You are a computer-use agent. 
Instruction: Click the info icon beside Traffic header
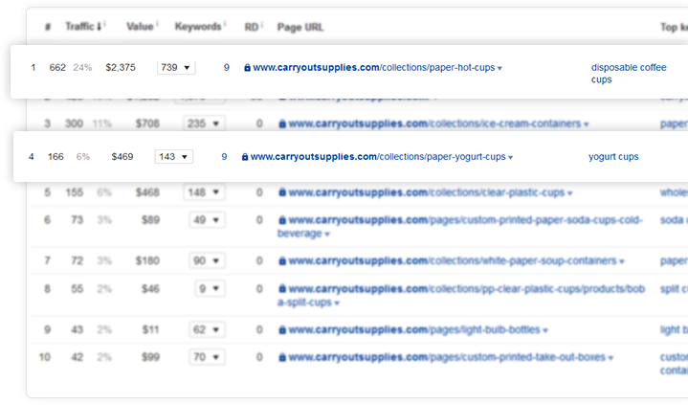(x=105, y=24)
